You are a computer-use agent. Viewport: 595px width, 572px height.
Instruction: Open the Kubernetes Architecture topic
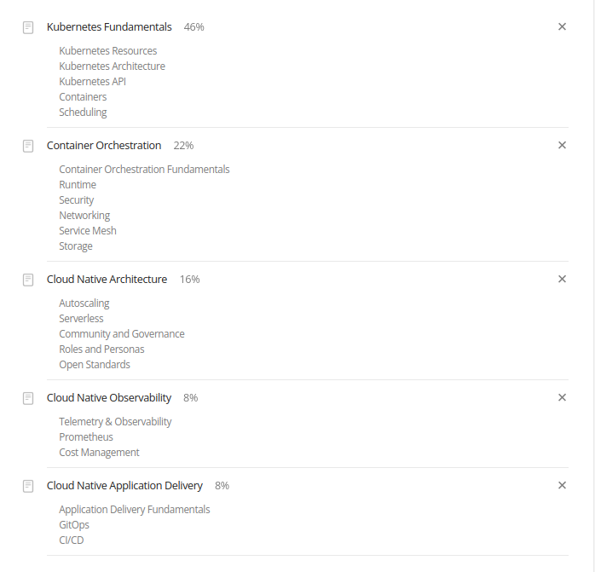click(112, 66)
